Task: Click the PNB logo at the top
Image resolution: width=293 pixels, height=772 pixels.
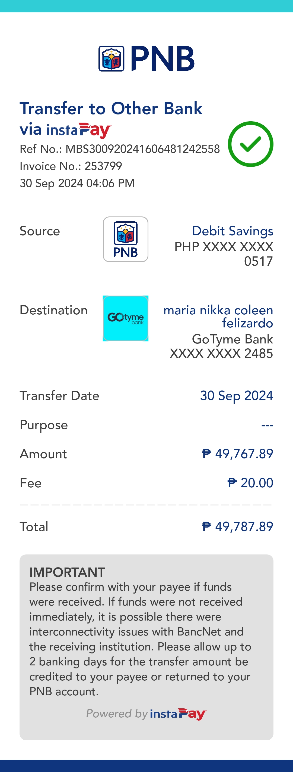Action: [x=146, y=58]
